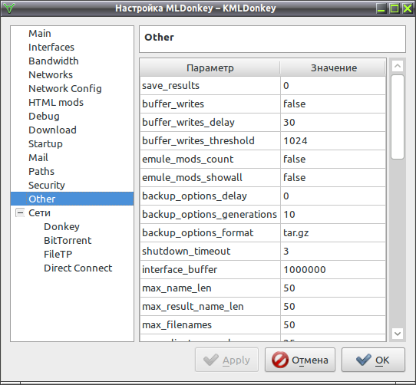Click the vertical scrollbar handle
Viewport: 416px width, 385px height.
click(x=398, y=117)
